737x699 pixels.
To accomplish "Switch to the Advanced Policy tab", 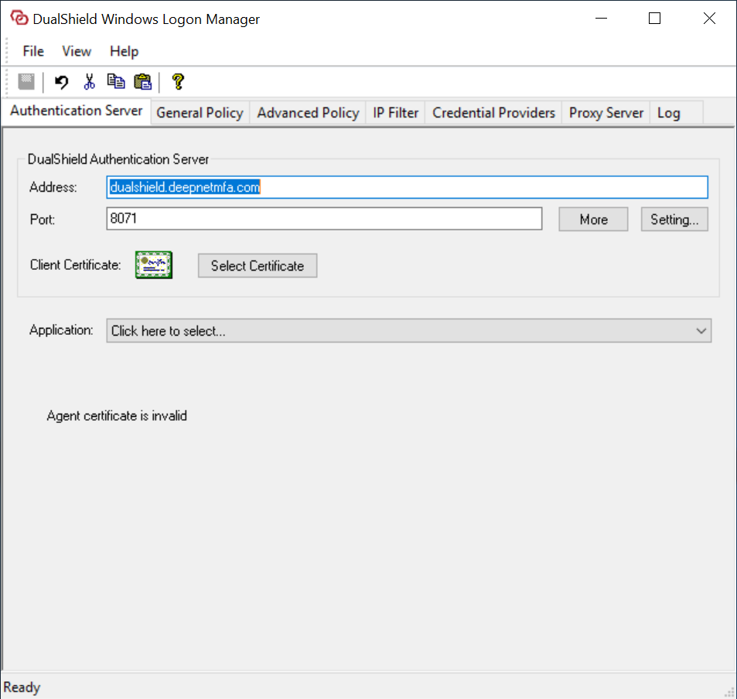I will (x=308, y=113).
